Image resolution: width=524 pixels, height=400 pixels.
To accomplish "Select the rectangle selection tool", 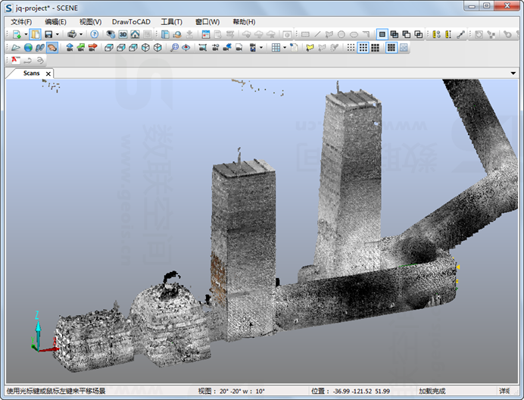I will click(305, 35).
